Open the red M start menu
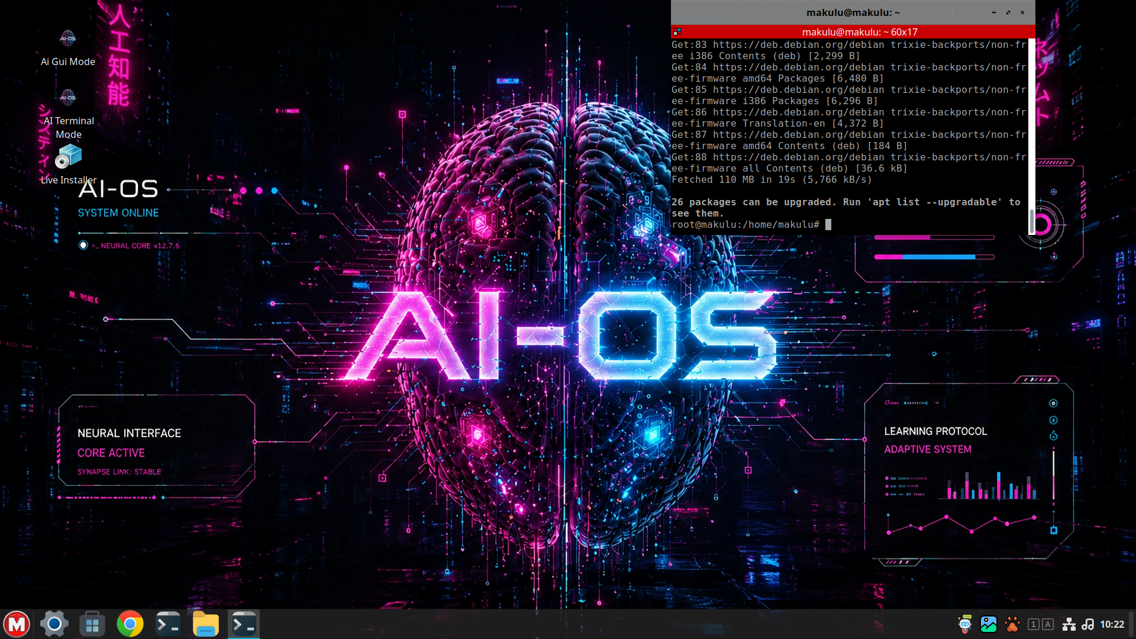The width and height of the screenshot is (1136, 639). (x=17, y=624)
